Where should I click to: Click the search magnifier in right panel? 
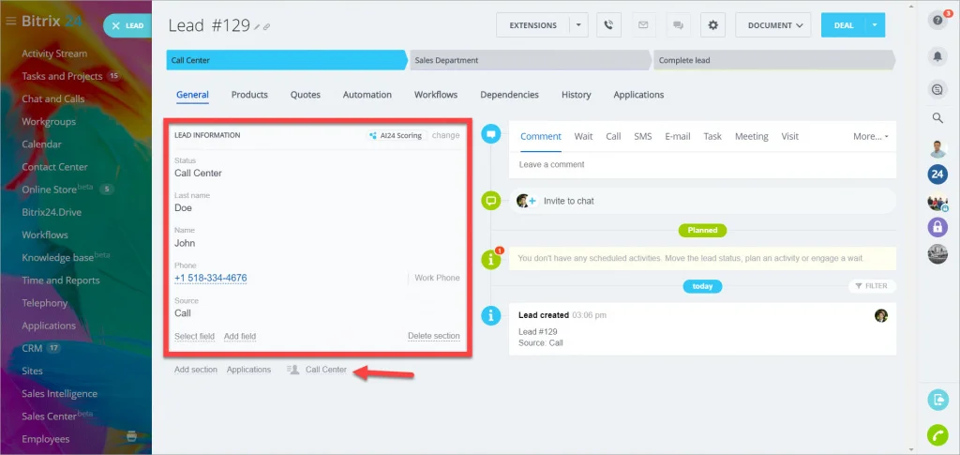click(937, 117)
